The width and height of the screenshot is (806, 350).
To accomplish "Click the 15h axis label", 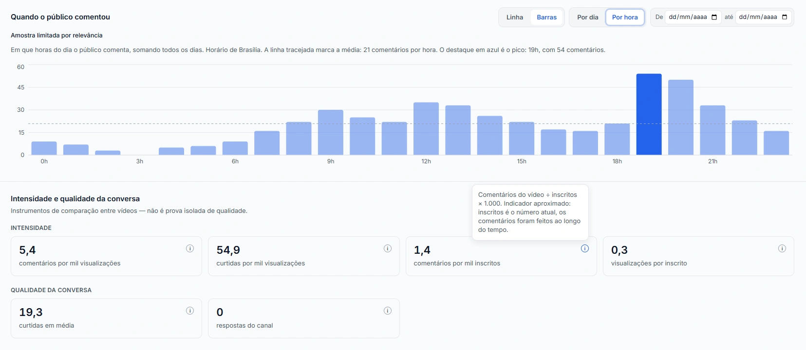I will coord(522,161).
